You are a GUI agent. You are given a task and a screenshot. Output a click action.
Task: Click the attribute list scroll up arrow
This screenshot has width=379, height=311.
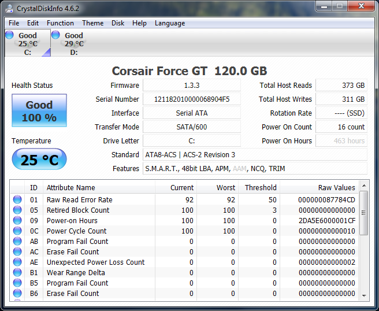364,186
